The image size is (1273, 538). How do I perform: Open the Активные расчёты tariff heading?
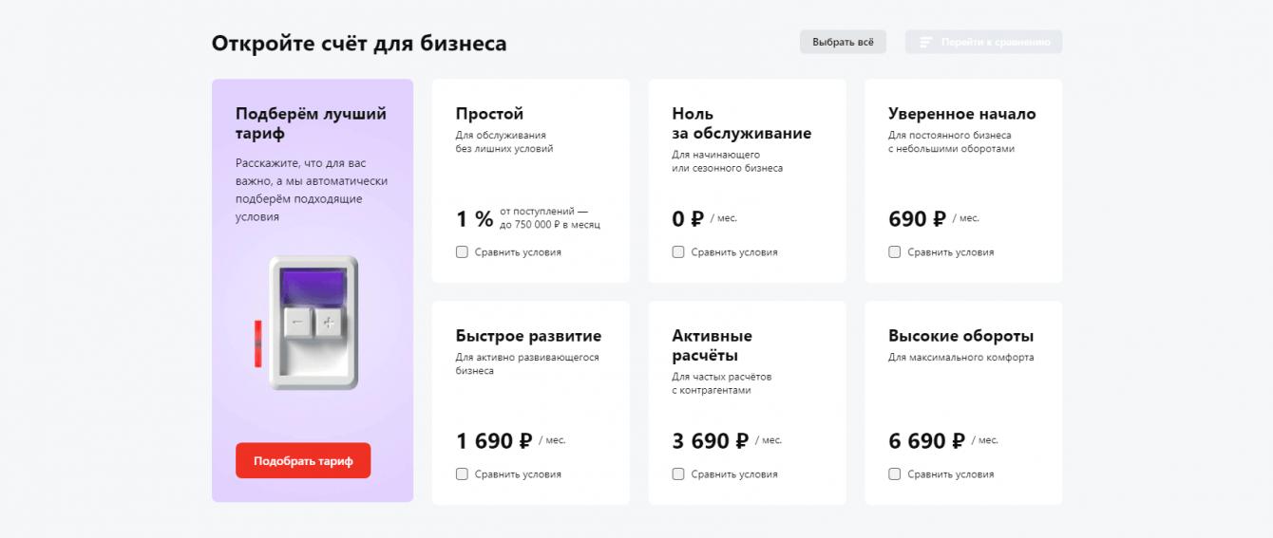[x=712, y=345]
